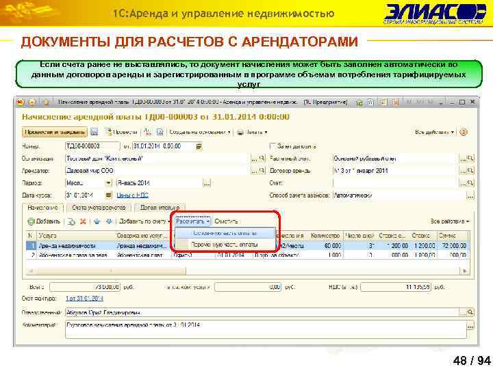Screen dimensions: 493x369
Task: Expand Период type dropdown showing Месяц
Action: [x=108, y=183]
